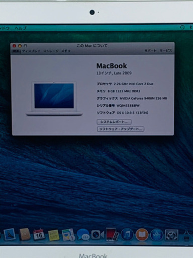The width and height of the screenshot is (193, 258).
Task: Open FaceTime from the Dock
Action: click(x=98, y=234)
